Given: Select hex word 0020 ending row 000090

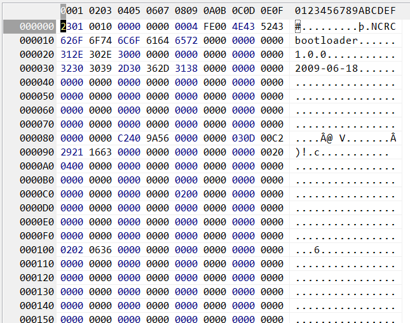Looking at the screenshot, I should (x=272, y=152).
